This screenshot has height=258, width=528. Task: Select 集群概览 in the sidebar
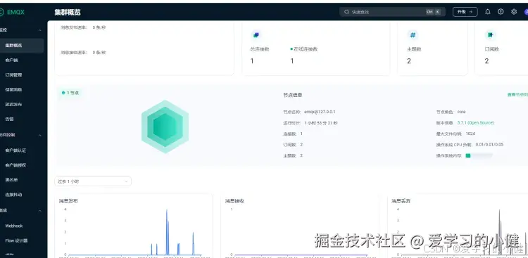point(22,46)
